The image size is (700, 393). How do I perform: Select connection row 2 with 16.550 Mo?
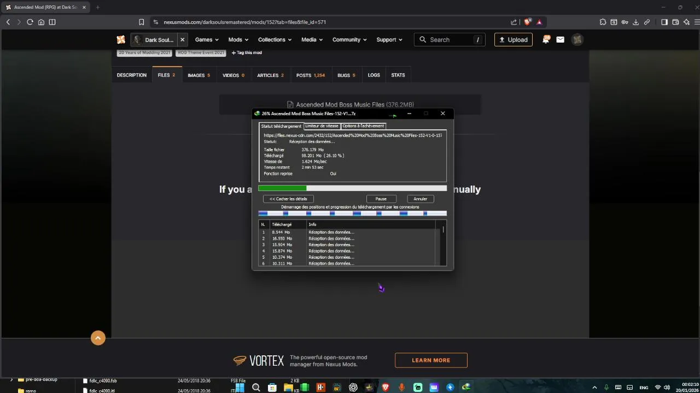[348, 239]
